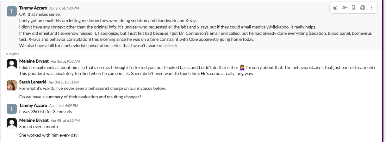The width and height of the screenshot is (386, 142).
Task: Forward message to a channel
Action: click(x=345, y=8)
